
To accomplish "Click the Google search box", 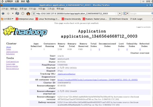I will pos(140,14).
